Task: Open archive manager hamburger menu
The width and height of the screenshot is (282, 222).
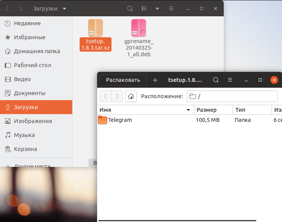Action: (230, 80)
